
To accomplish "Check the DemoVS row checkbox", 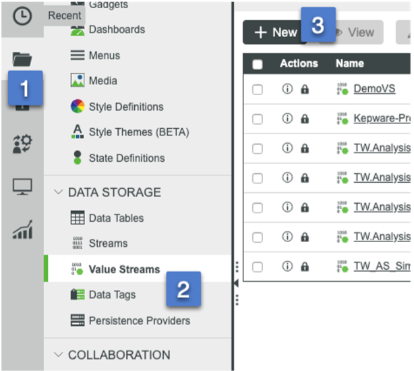I will coord(258,90).
